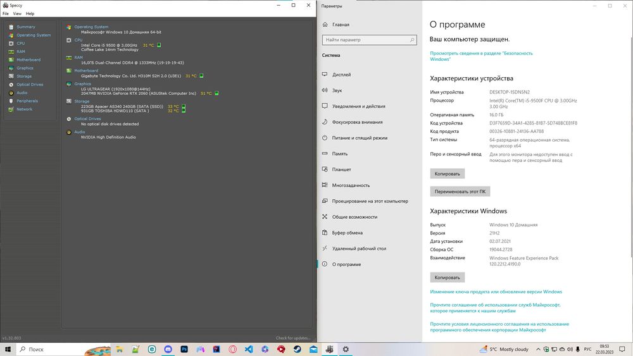Viewport: 633px width, 356px height.
Task: Open Network in Speccy sidebar
Action: pyautogui.click(x=24, y=109)
